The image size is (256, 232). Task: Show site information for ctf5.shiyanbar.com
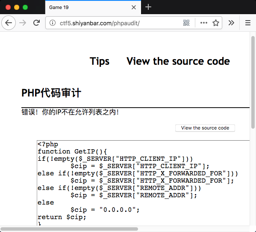point(53,23)
